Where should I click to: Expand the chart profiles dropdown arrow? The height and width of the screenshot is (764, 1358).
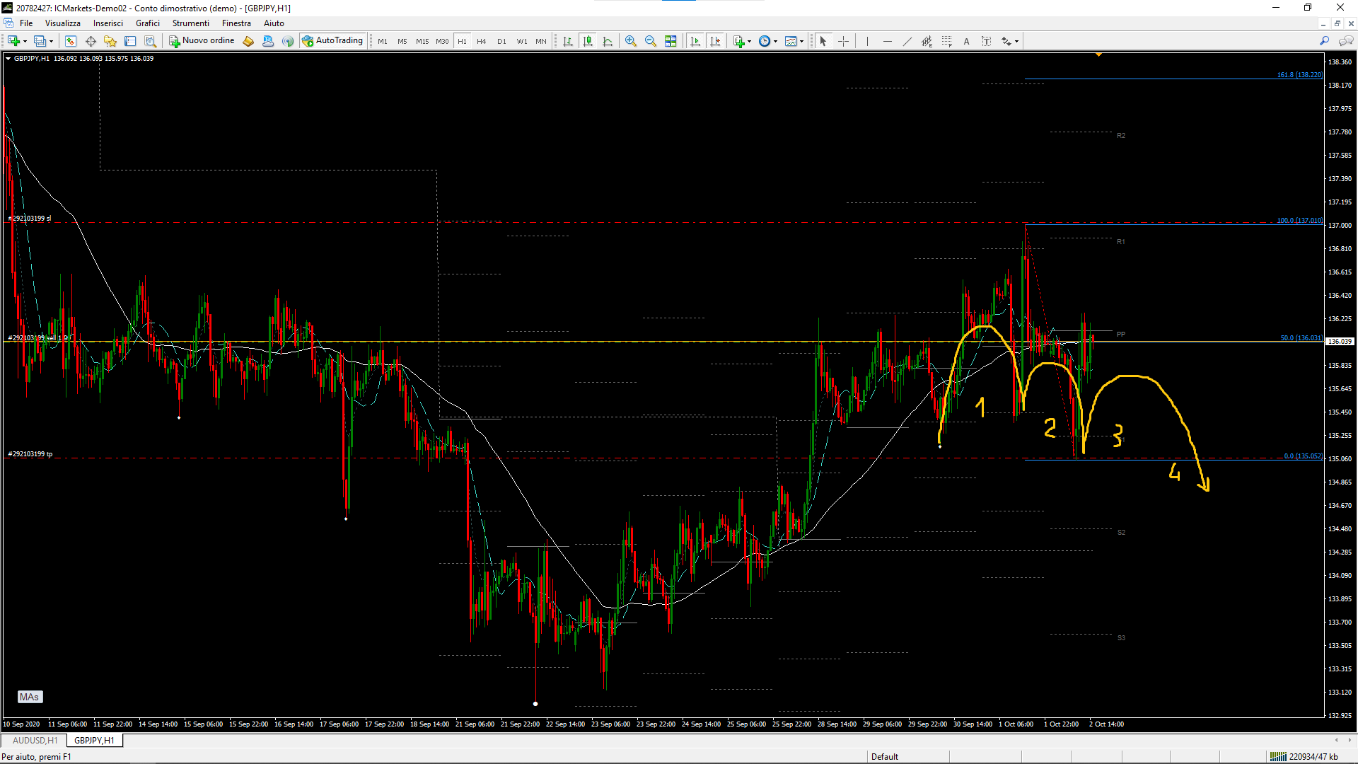pyautogui.click(x=51, y=41)
